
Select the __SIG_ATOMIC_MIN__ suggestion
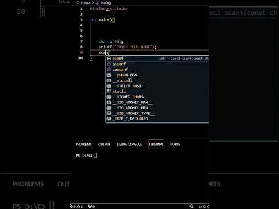click(x=158, y=108)
